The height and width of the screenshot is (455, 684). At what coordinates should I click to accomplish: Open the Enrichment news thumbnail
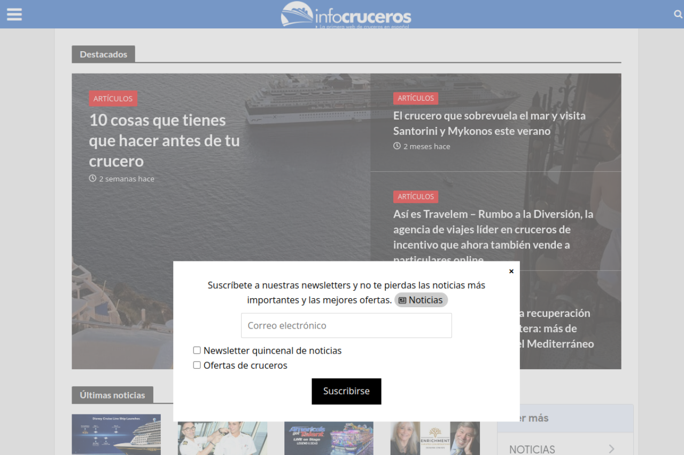point(435,438)
